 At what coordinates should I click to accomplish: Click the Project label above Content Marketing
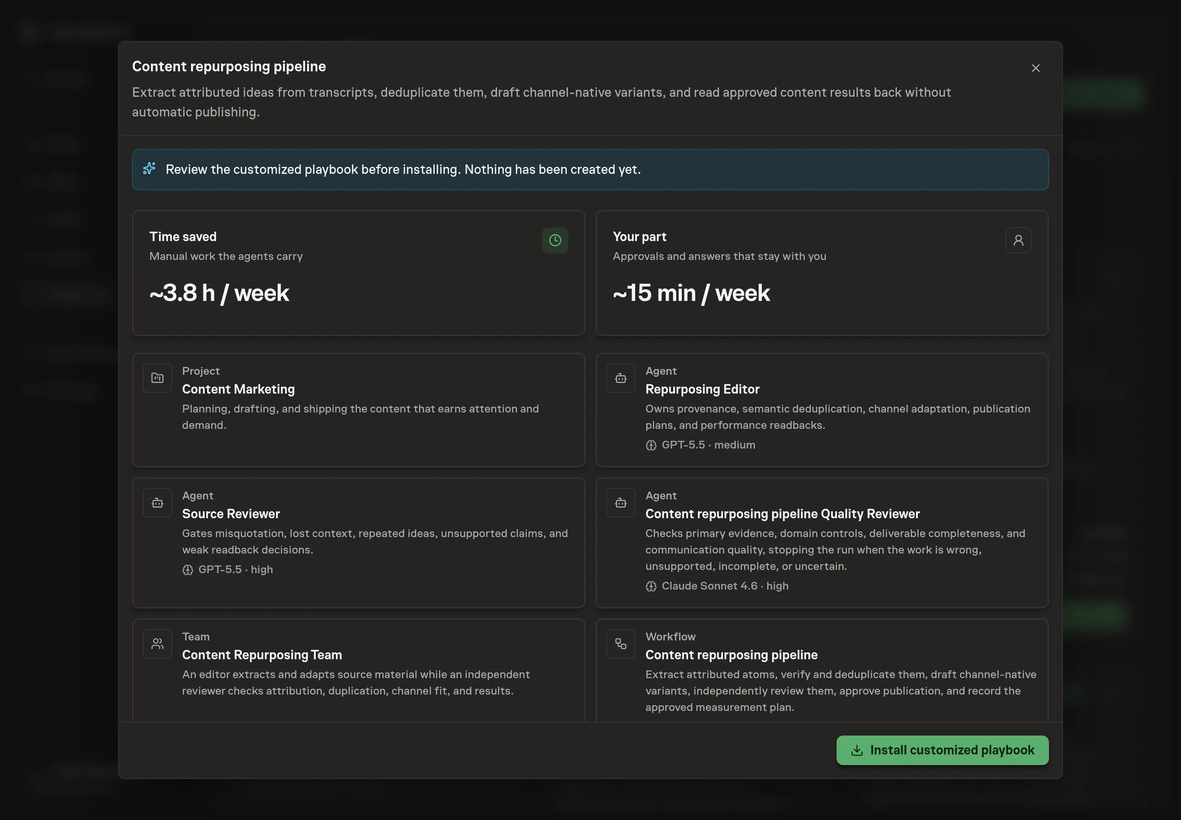[x=201, y=371]
